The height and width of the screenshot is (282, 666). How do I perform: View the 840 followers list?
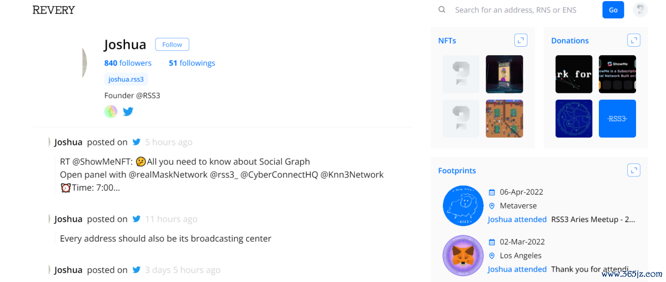(128, 63)
